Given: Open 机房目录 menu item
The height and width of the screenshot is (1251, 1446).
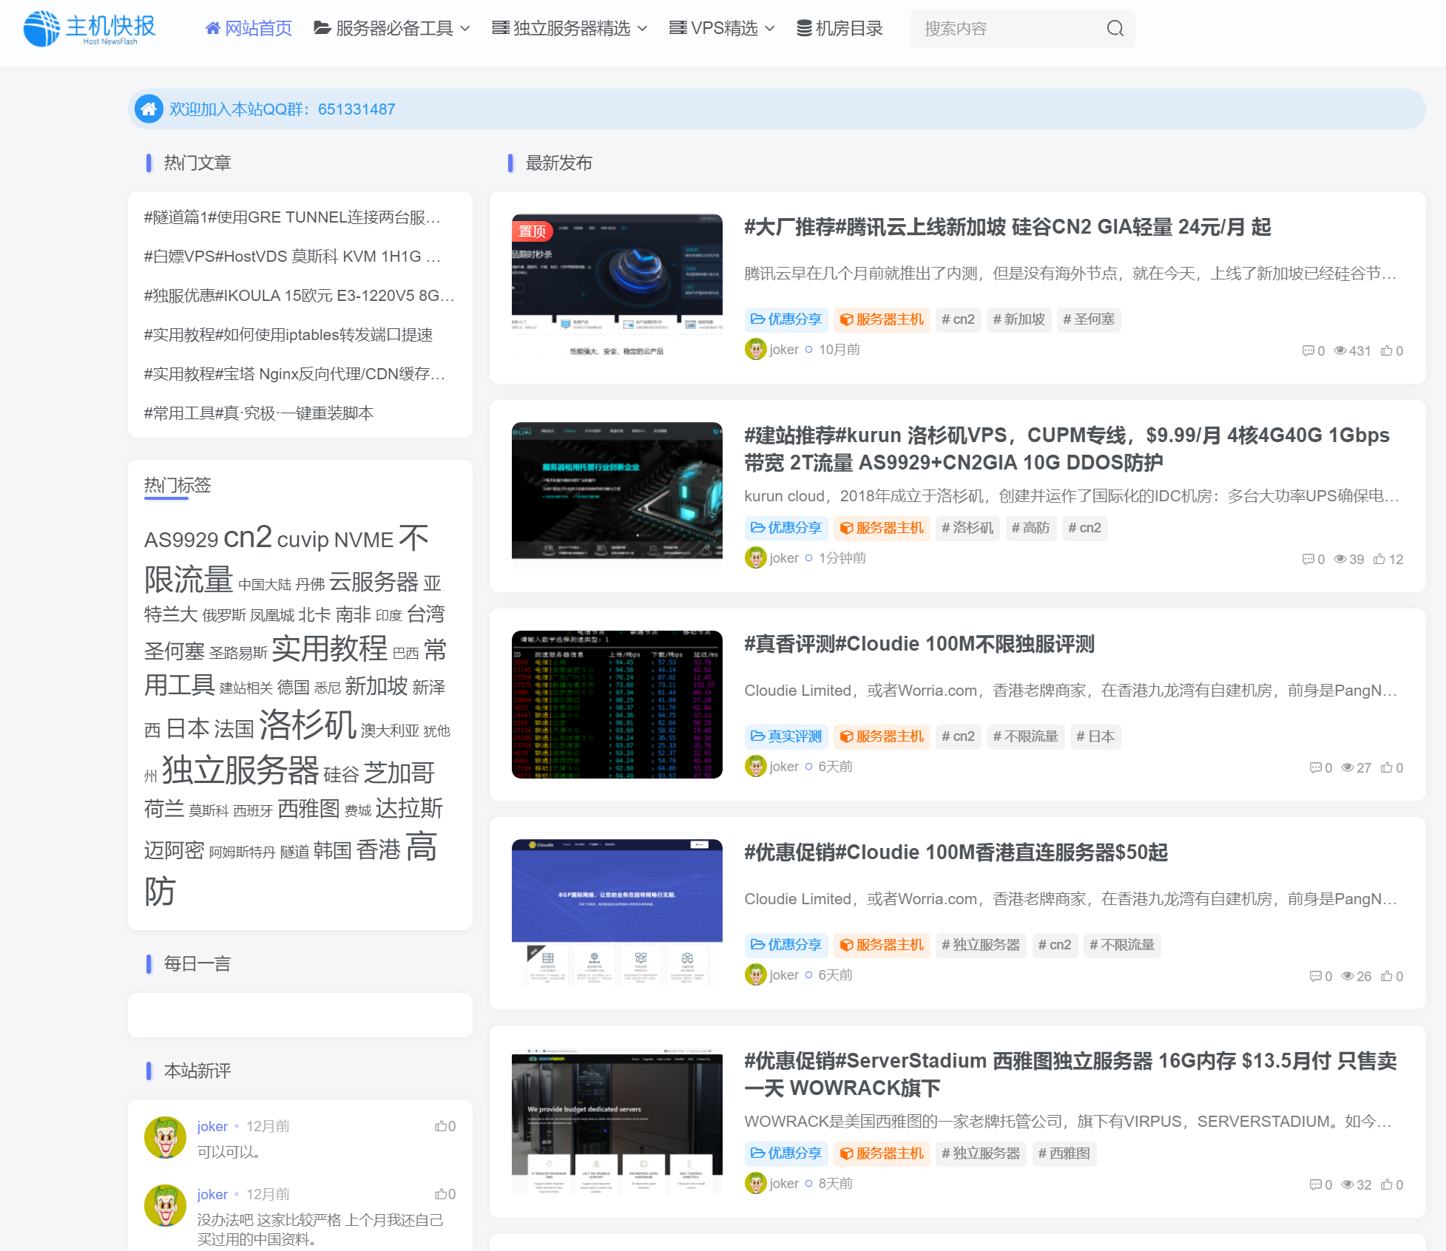Looking at the screenshot, I should coord(839,29).
